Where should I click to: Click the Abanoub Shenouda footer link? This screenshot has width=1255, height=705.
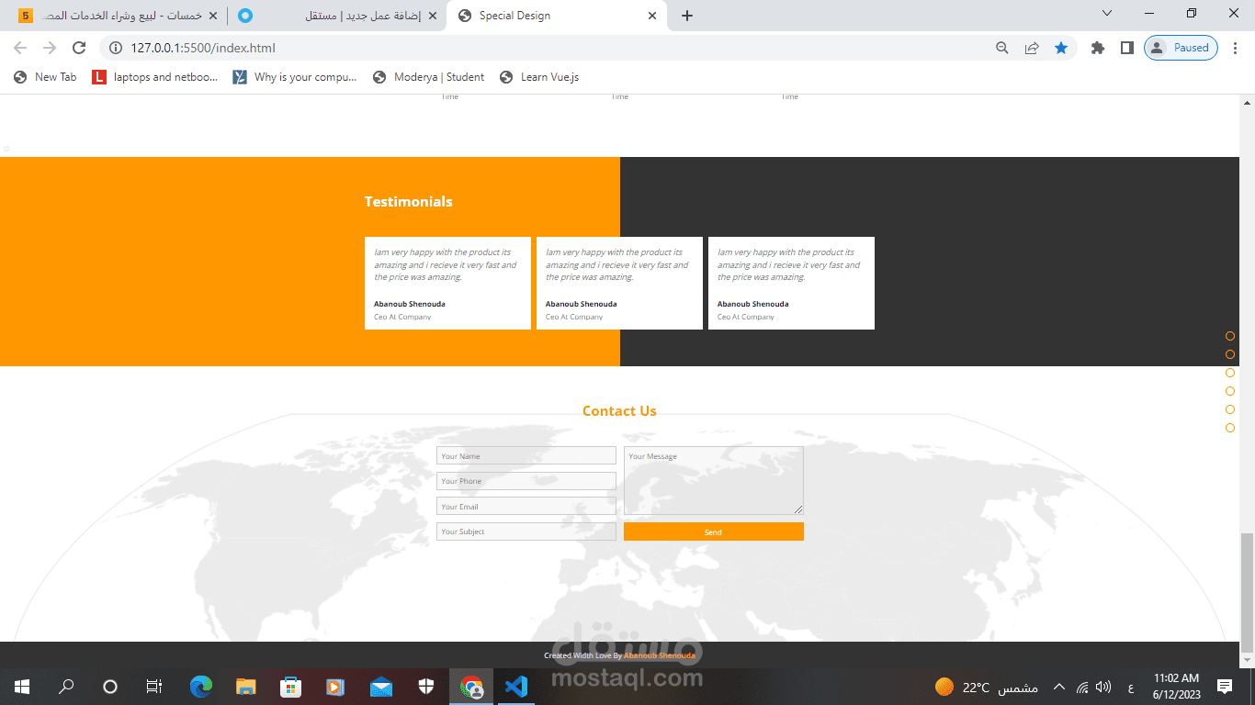coord(660,655)
